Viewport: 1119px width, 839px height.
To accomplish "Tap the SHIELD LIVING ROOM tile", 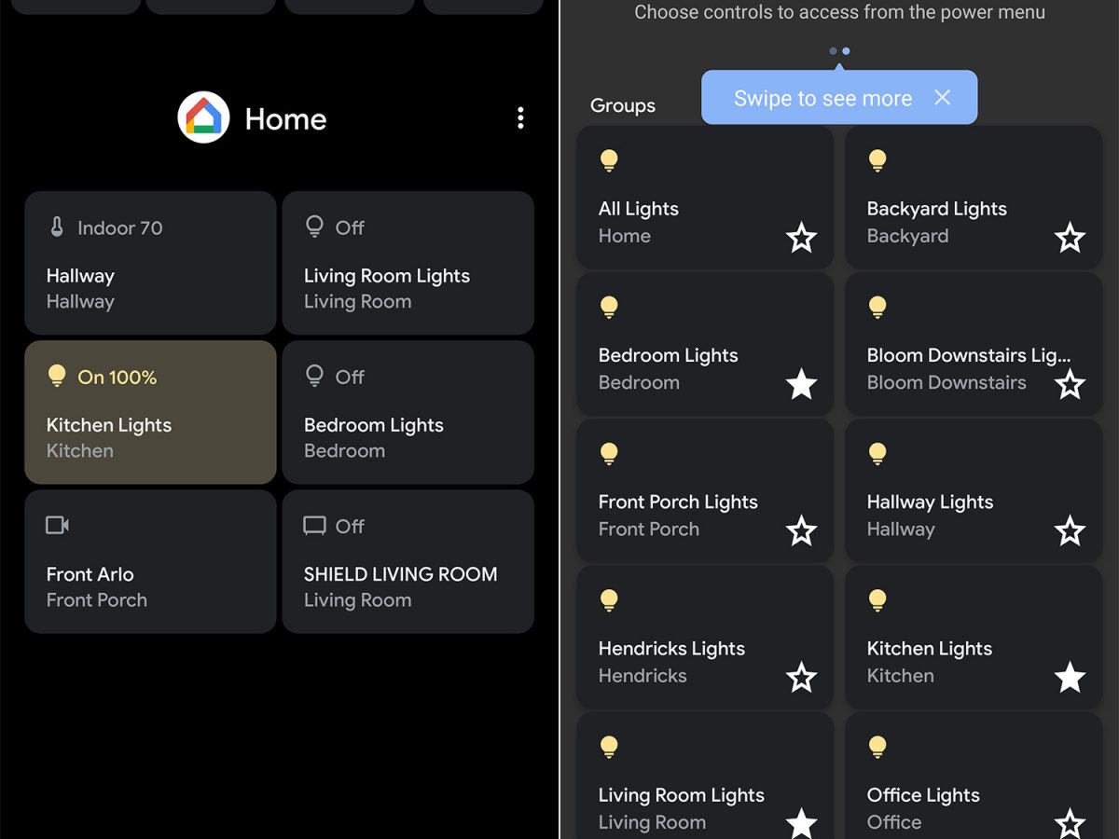I will click(408, 561).
